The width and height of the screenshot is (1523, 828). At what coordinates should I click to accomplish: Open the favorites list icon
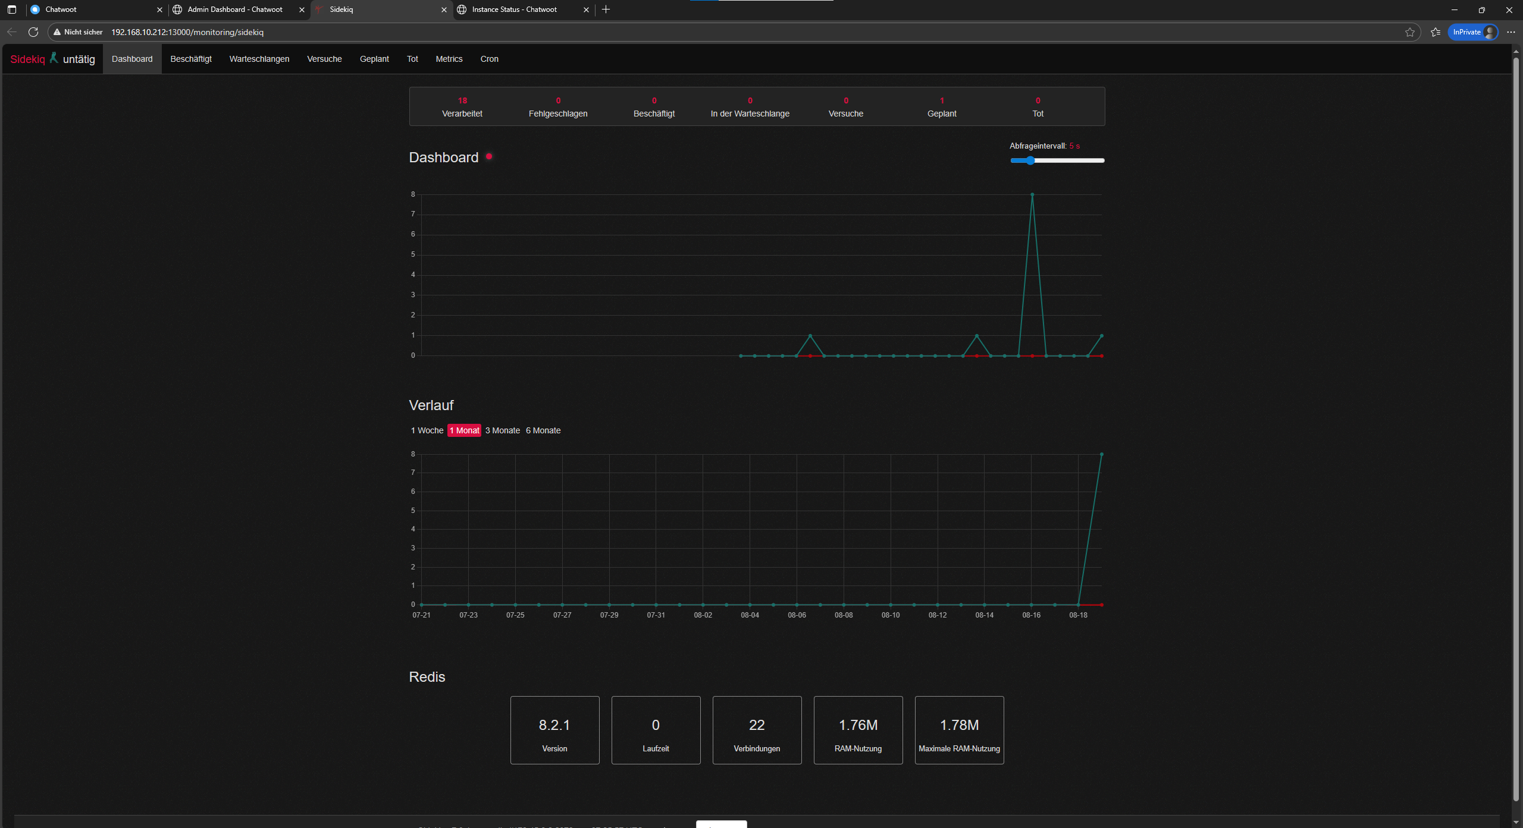point(1436,32)
